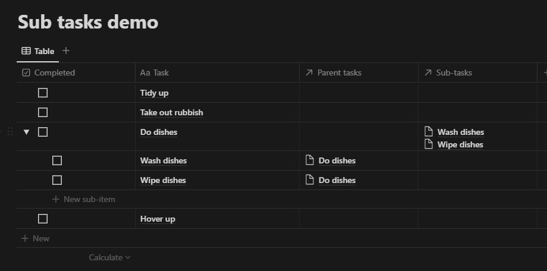The width and height of the screenshot is (547, 271).
Task: Collapse the Do dishes sub-items triangle
Action: tap(27, 132)
